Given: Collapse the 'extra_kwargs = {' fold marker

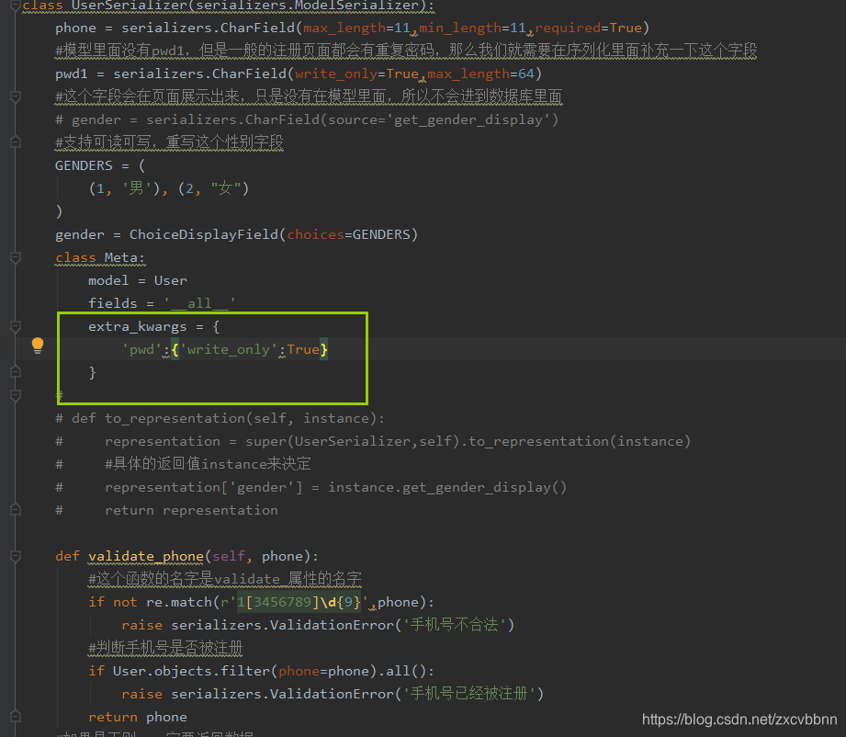Looking at the screenshot, I should tap(16, 326).
